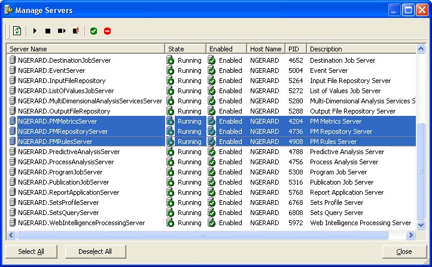Click the Restart server toolbar icon

coord(62,30)
